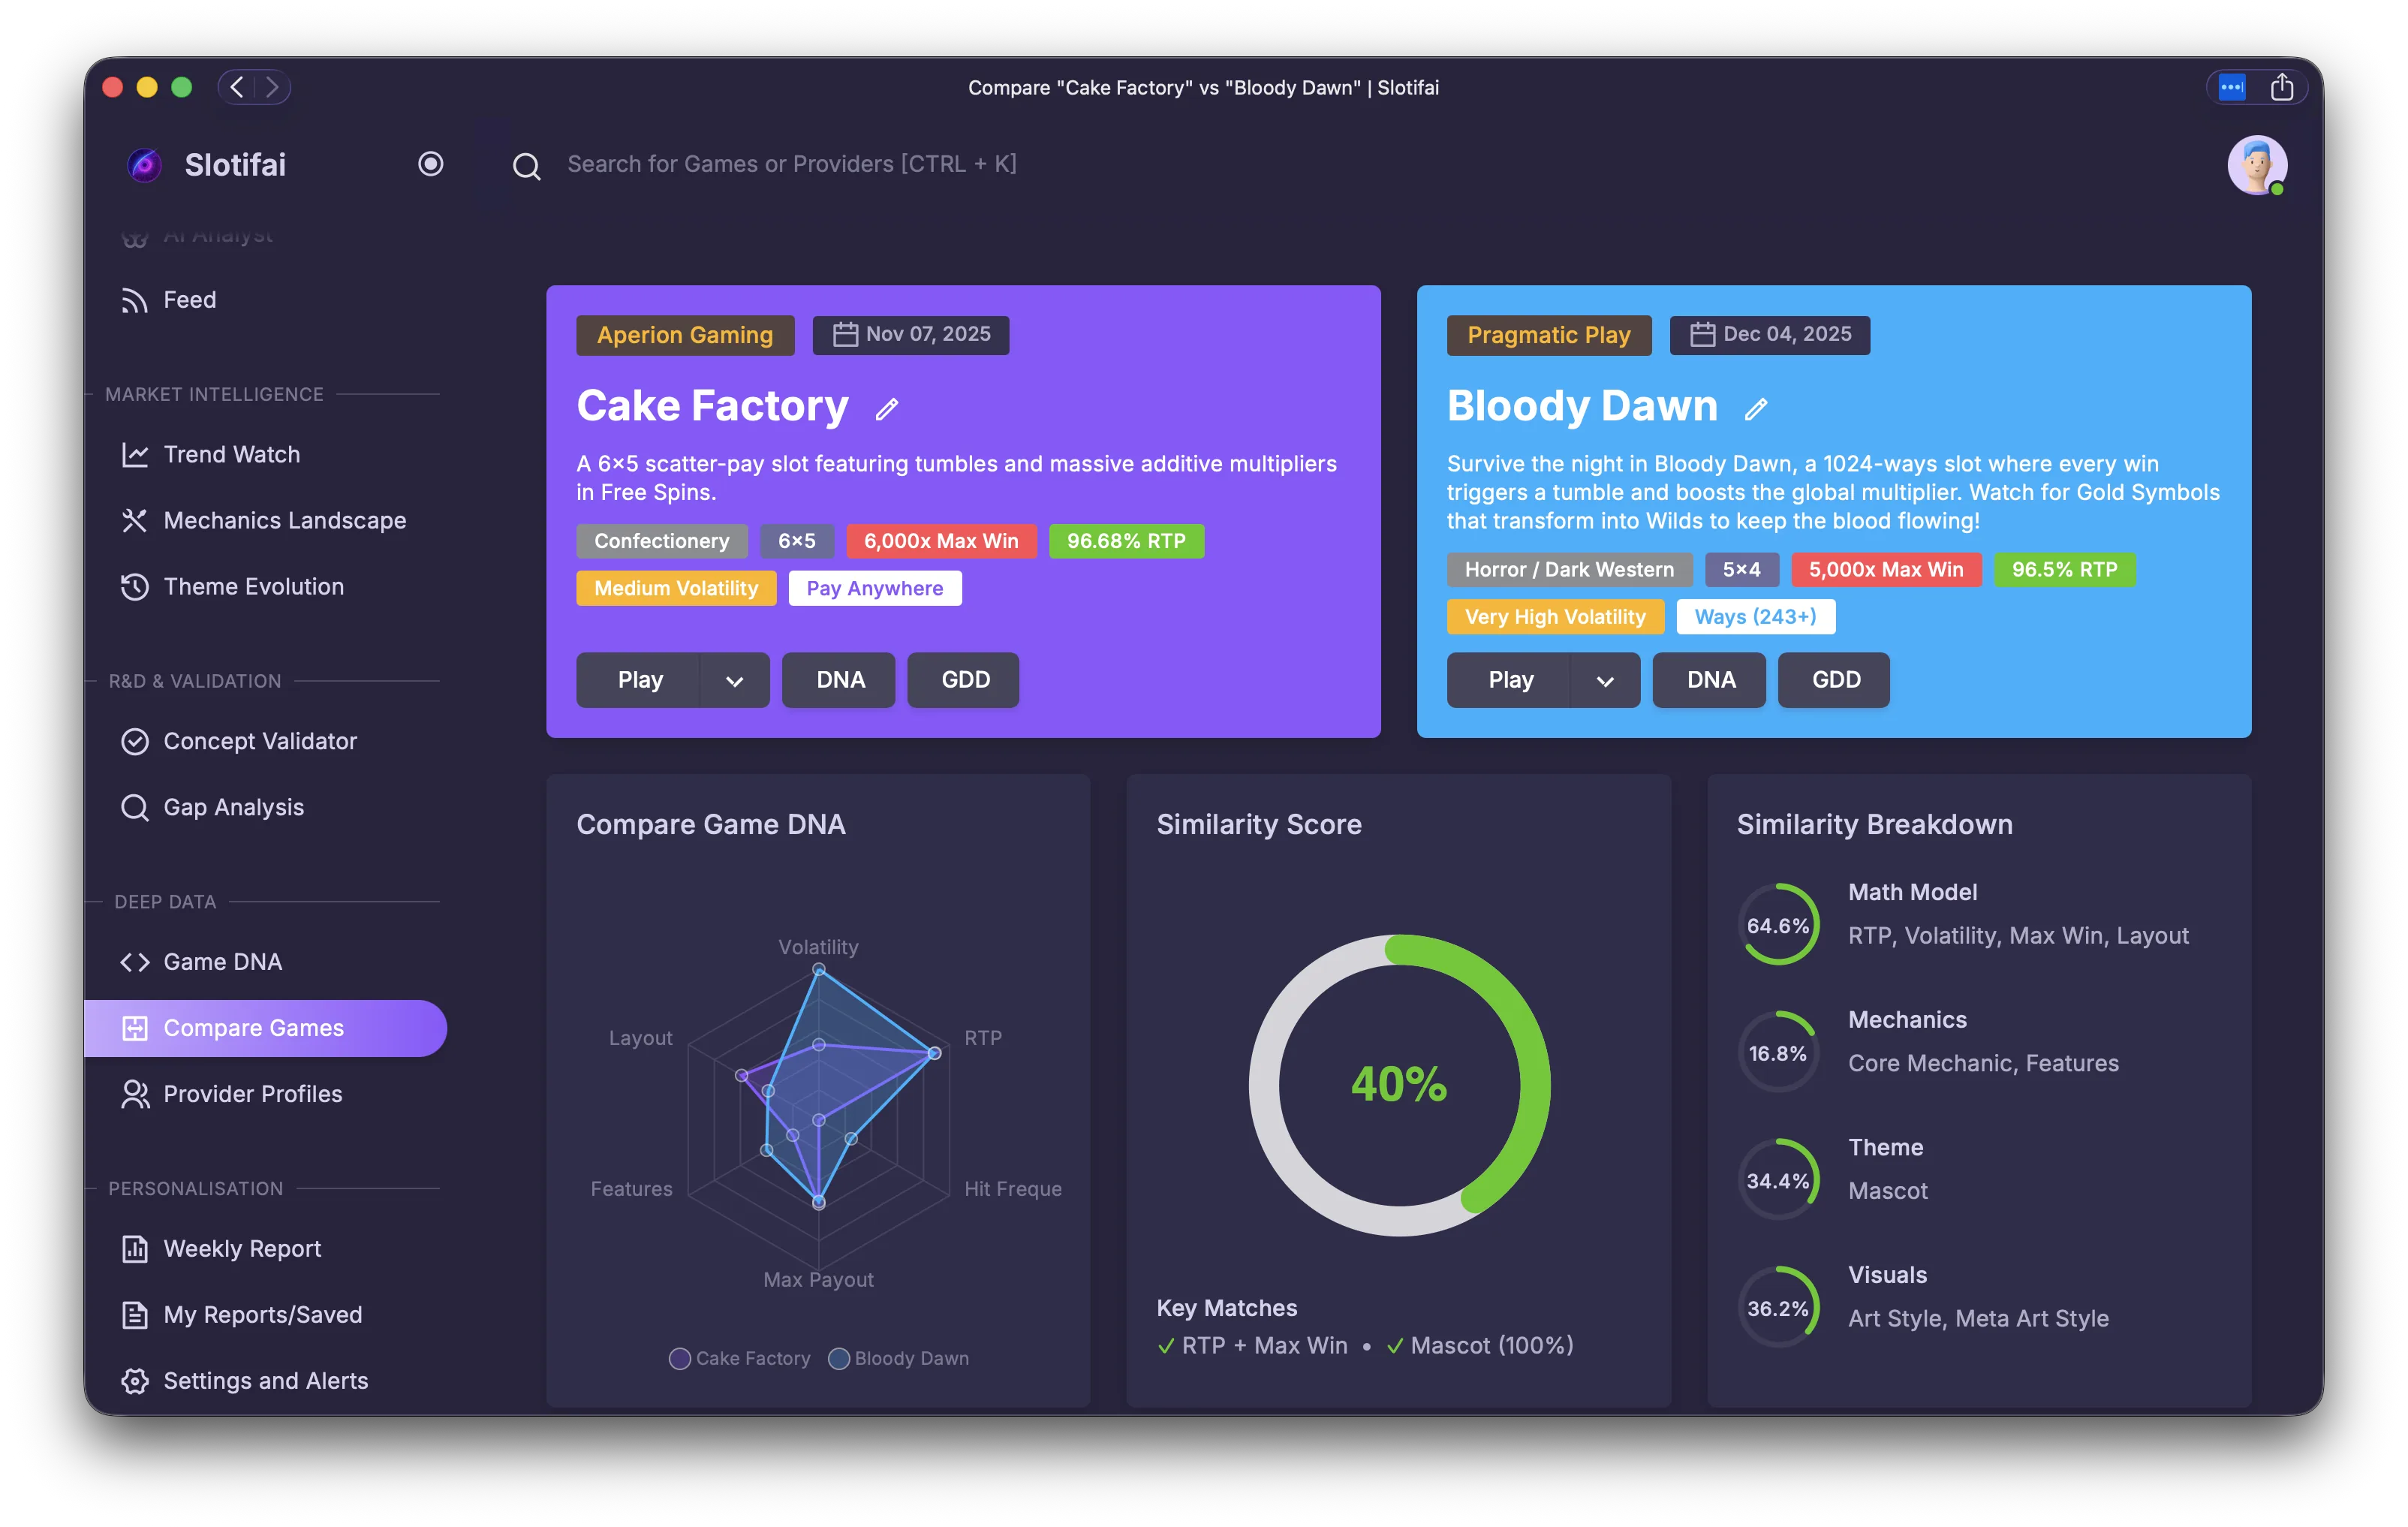Screen dimensions: 2408x1527
Task: Focus the Games or Providers search field
Action: pyautogui.click(x=791, y=164)
